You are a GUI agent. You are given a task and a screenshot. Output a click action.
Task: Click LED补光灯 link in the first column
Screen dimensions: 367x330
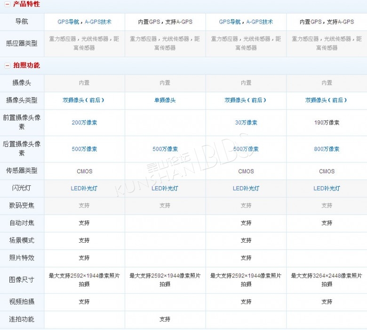click(x=84, y=189)
